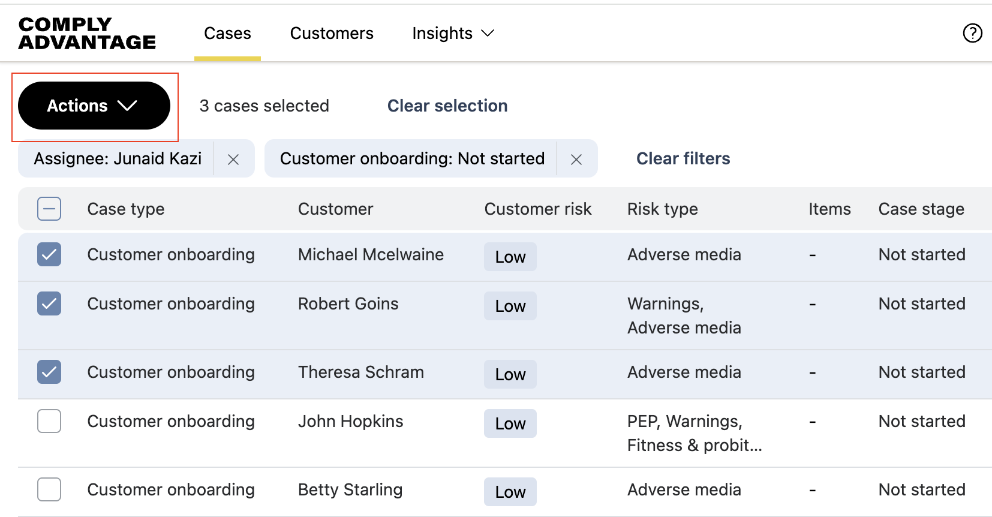Click the Customer risk column header
The height and width of the screenshot is (517, 992).
(537, 209)
